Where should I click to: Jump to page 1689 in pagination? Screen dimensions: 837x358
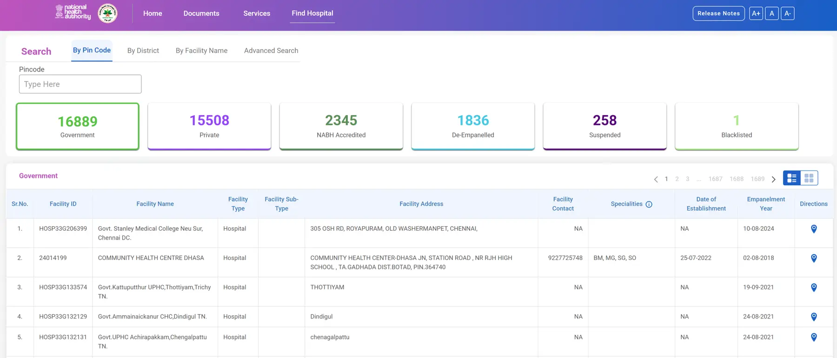pyautogui.click(x=757, y=179)
